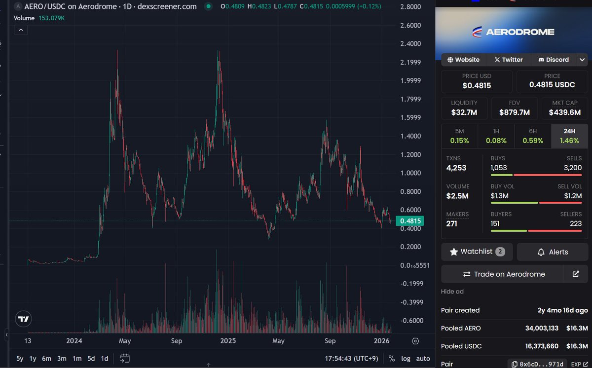Click the current price label 0.4815 on axis
The height and width of the screenshot is (368, 592).
click(x=410, y=221)
